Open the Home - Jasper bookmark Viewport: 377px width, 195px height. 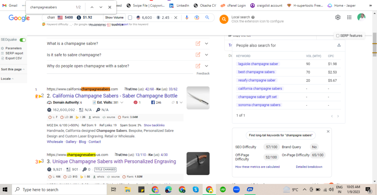tap(342, 6)
